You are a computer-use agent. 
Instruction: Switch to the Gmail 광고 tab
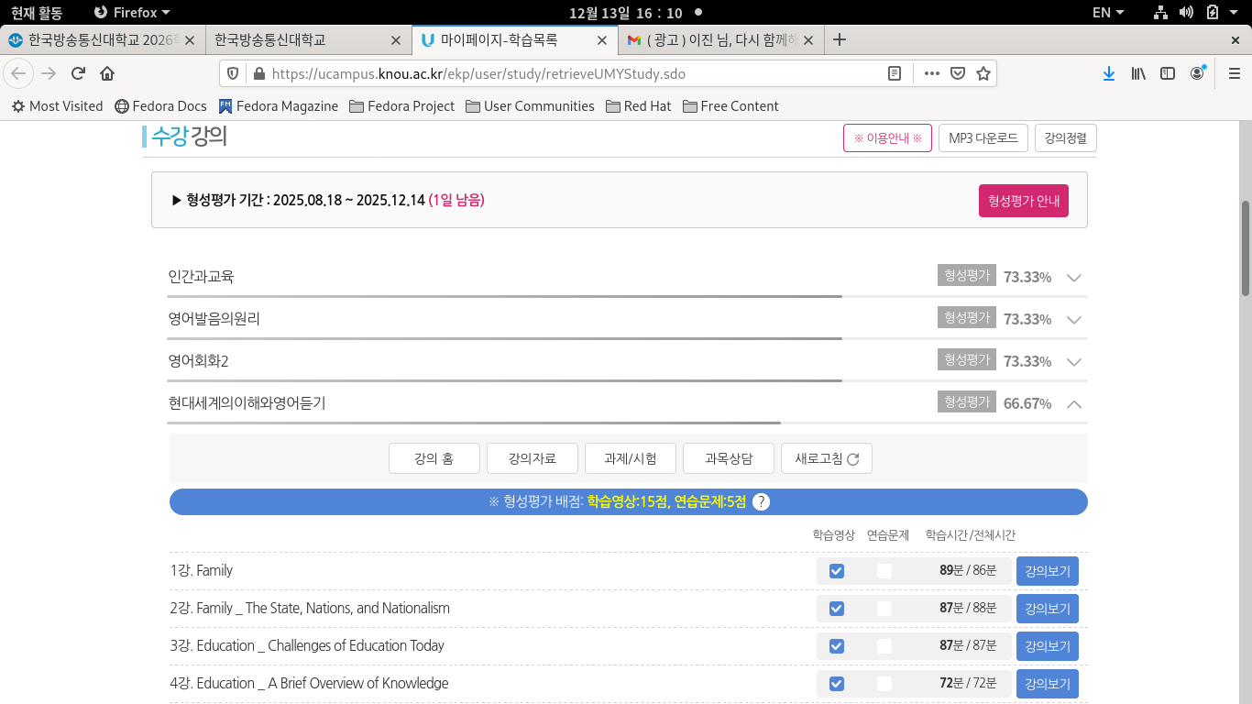pos(712,40)
